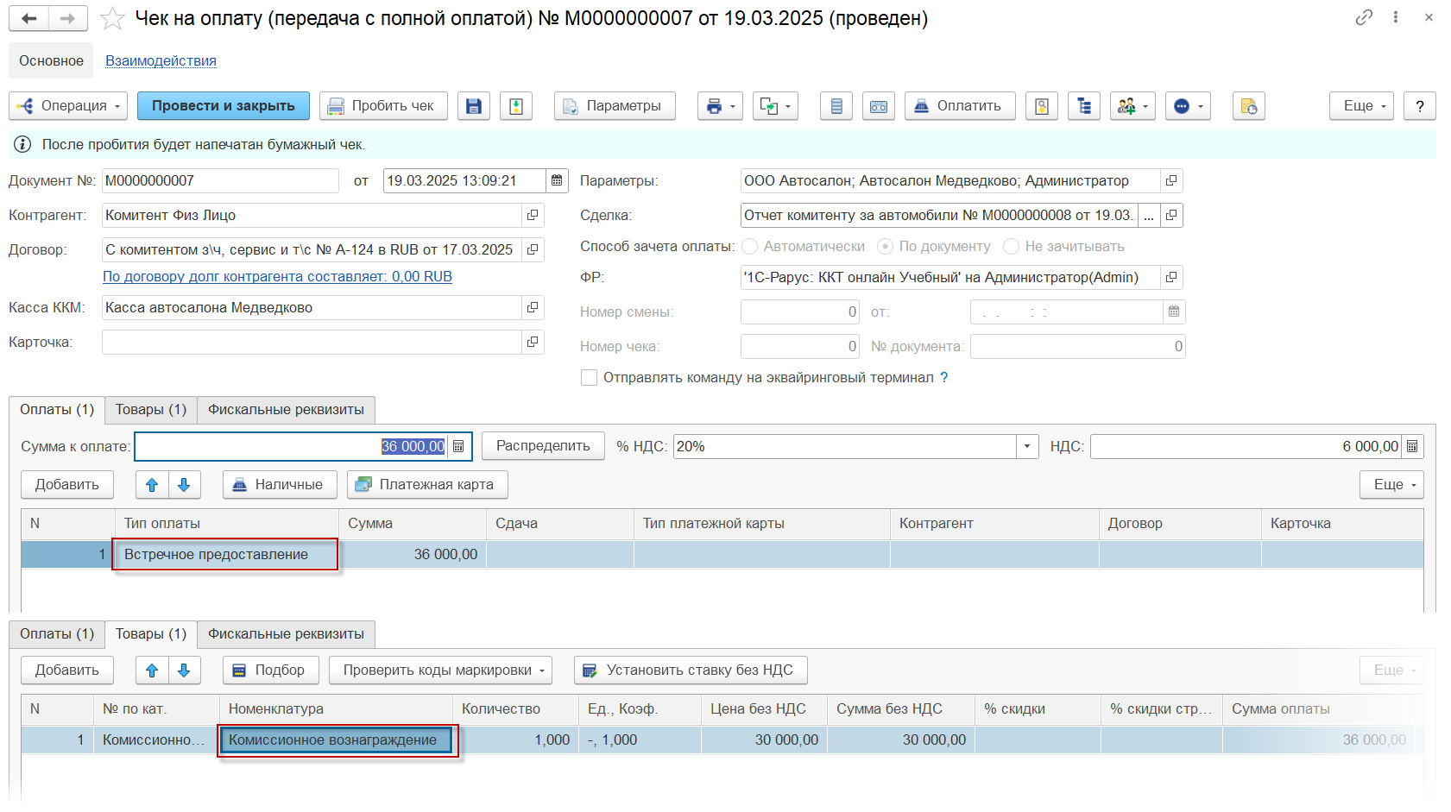Image resolution: width=1451 pixels, height=812 pixels.
Task: Open the printer icon dropdown
Action: click(x=720, y=106)
